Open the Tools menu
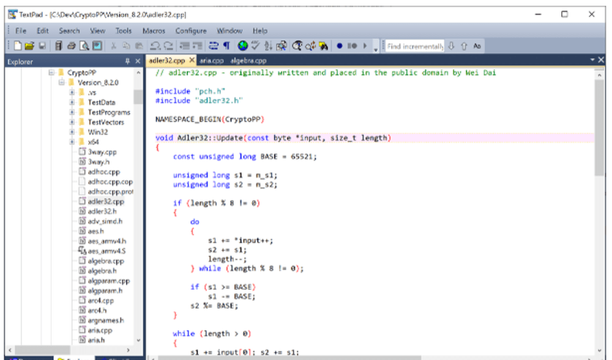The image size is (612, 360). pos(124,31)
